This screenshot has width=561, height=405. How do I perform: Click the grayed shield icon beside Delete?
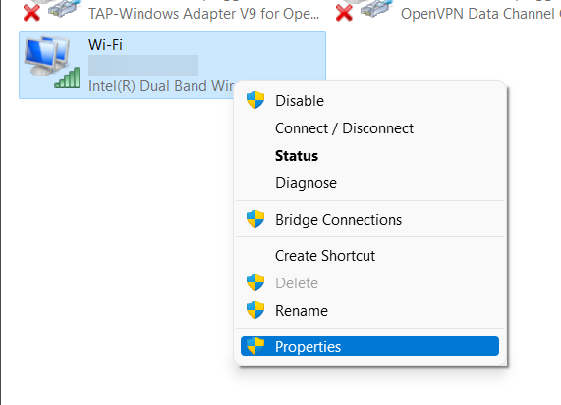click(x=255, y=282)
